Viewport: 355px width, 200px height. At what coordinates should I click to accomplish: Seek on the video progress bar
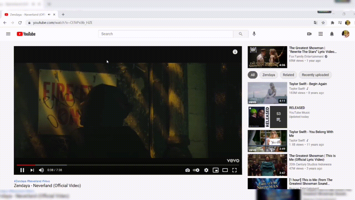(x=128, y=165)
